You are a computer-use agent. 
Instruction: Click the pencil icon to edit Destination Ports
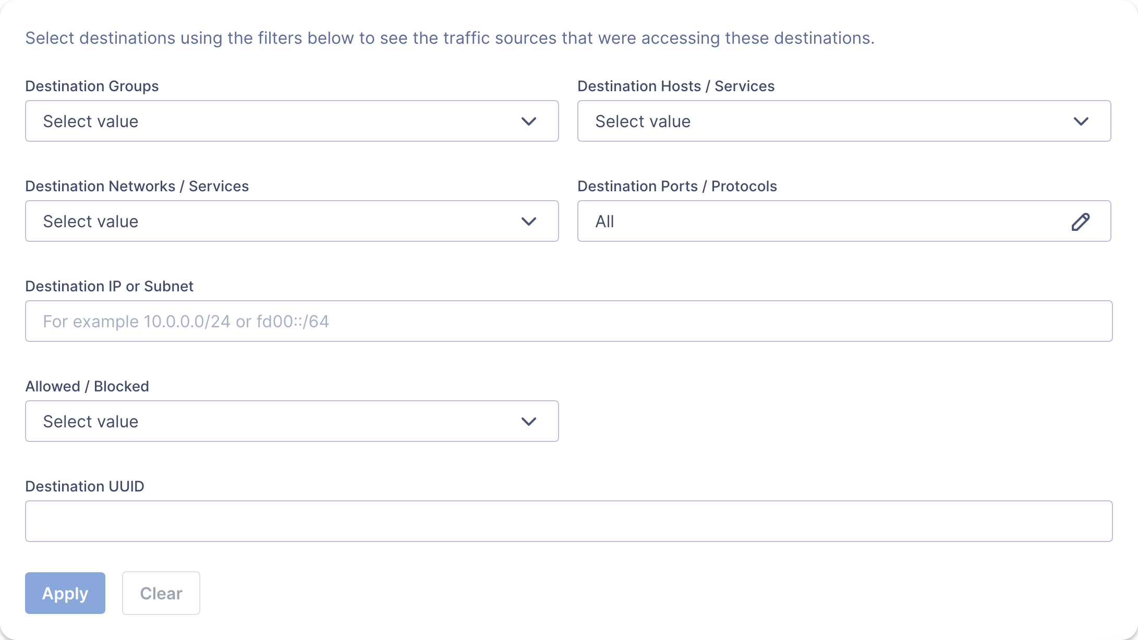coord(1080,221)
